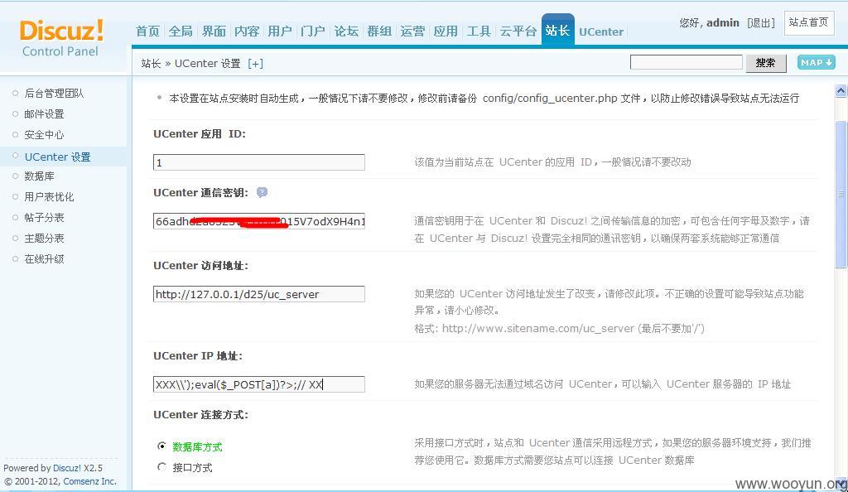
Task: Open the UCenter top menu item
Action: (x=601, y=32)
